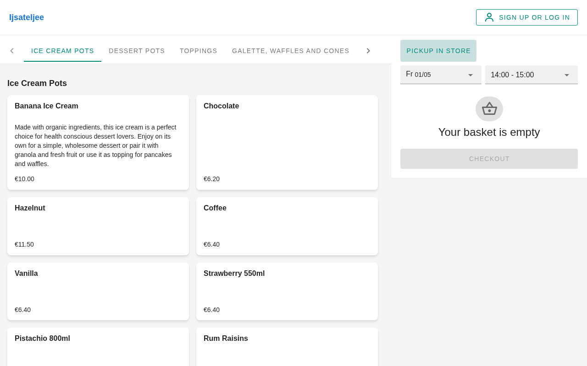Screen dimensions: 587x366
Task: Go to the Toppings tab
Action: coord(199,51)
